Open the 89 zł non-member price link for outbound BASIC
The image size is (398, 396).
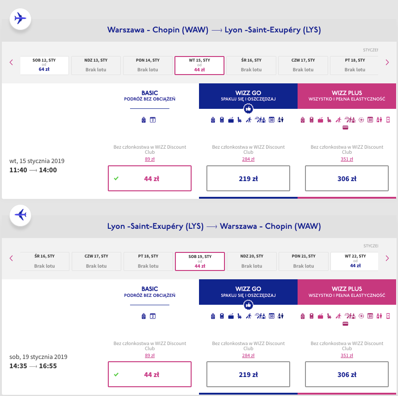[x=149, y=159]
